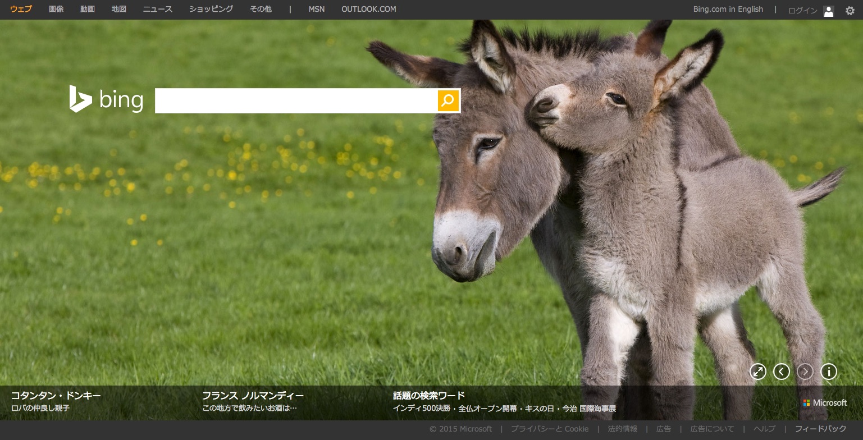This screenshot has height=440, width=863.
Task: Switch to the 画像 tab
Action: click(56, 10)
